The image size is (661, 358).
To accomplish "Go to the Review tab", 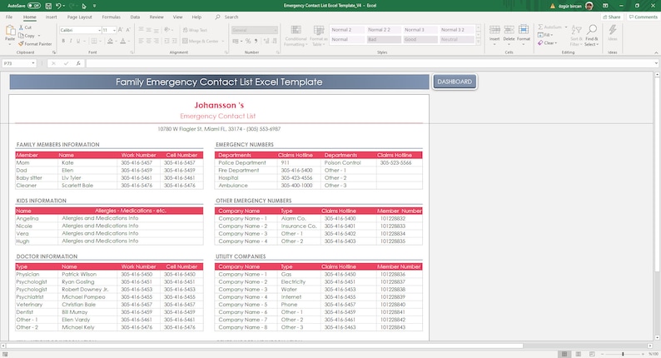I will pos(157,17).
